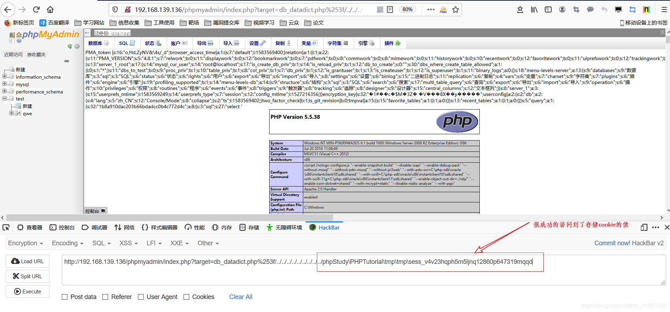
Task: Toggle responsive design mode icon in devtools
Action: (x=644, y=227)
